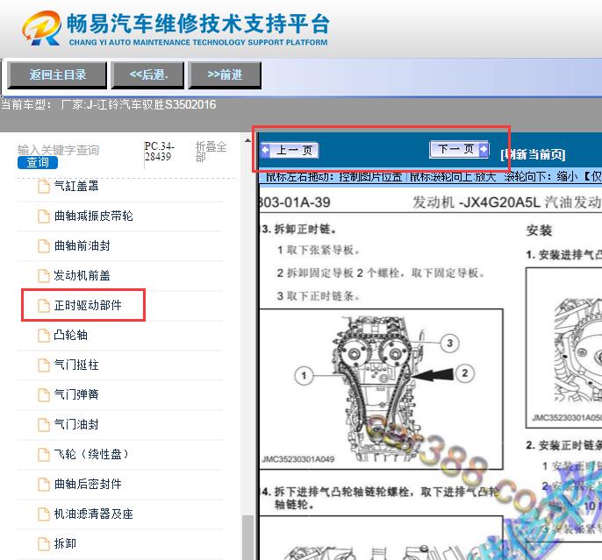Screen dimensions: 602x560
Task: Click icon next to 飞轮（绕性盘）
Action: [x=44, y=454]
